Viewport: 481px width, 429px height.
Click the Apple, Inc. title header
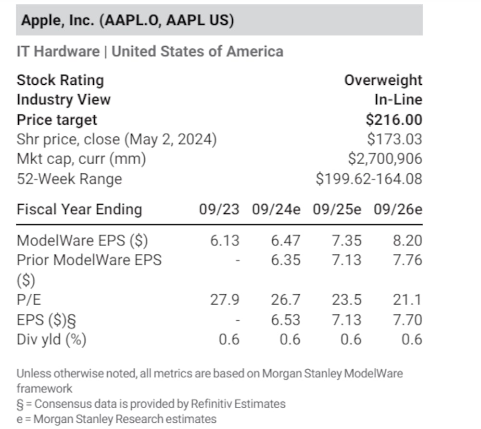click(x=125, y=21)
